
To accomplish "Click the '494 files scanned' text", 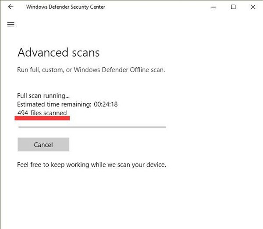I will 42,113.
